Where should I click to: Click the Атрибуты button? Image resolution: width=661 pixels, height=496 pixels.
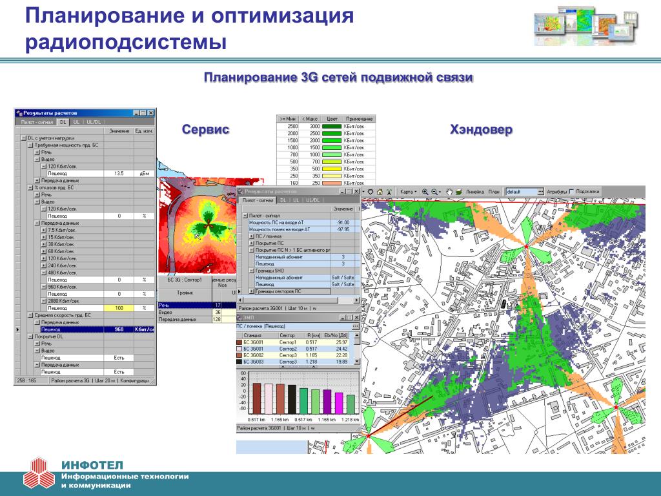(557, 192)
